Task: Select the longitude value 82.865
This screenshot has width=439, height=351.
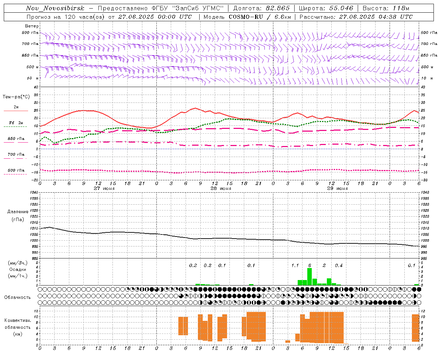Action: coord(278,8)
